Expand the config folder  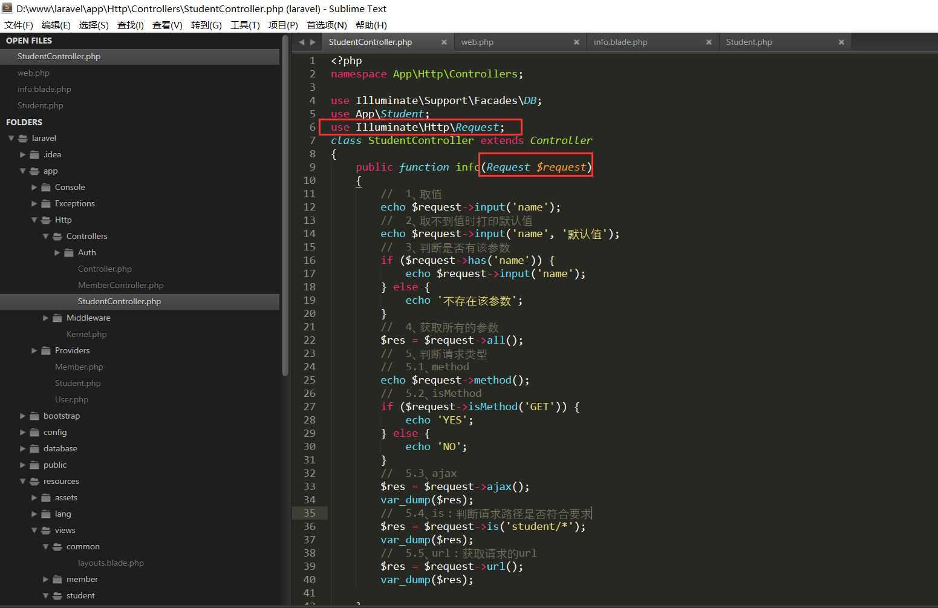click(22, 432)
